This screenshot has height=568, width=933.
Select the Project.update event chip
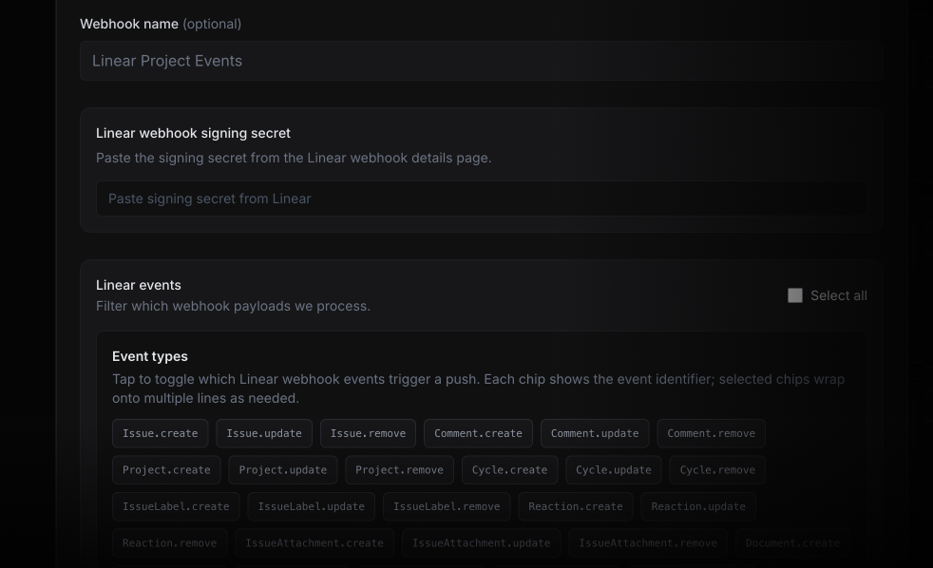pos(282,469)
